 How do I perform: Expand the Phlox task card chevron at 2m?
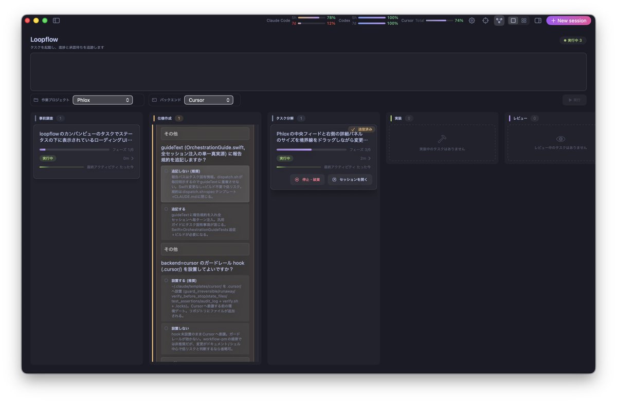pos(369,158)
